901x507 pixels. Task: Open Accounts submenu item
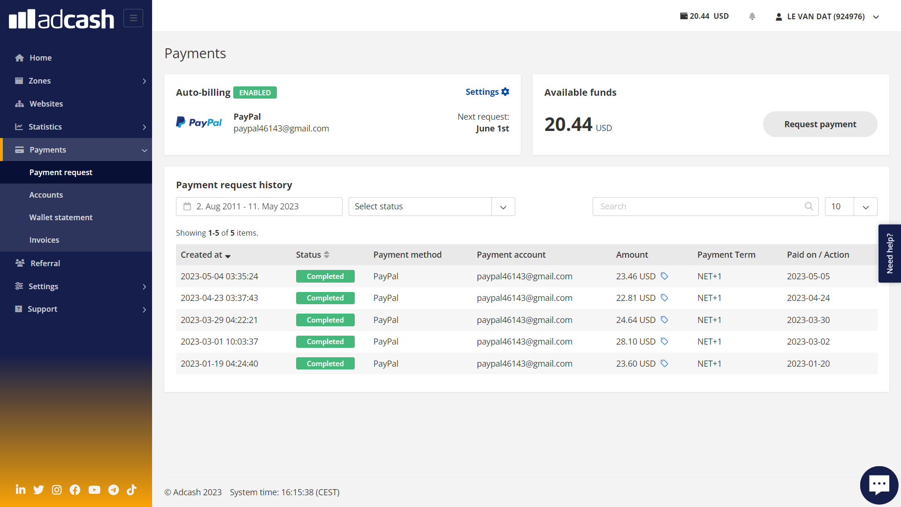(76, 195)
